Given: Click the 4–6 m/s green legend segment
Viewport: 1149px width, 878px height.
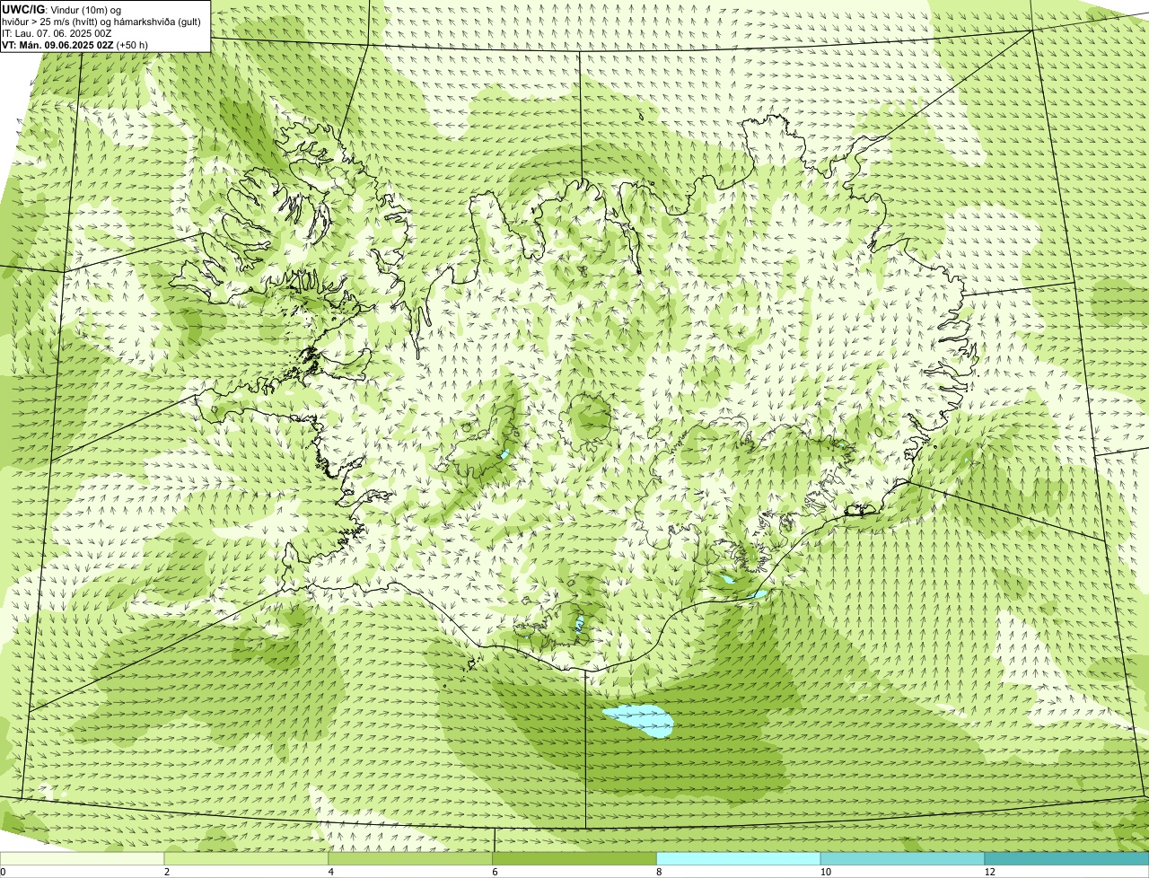Looking at the screenshot, I should pos(410,858).
